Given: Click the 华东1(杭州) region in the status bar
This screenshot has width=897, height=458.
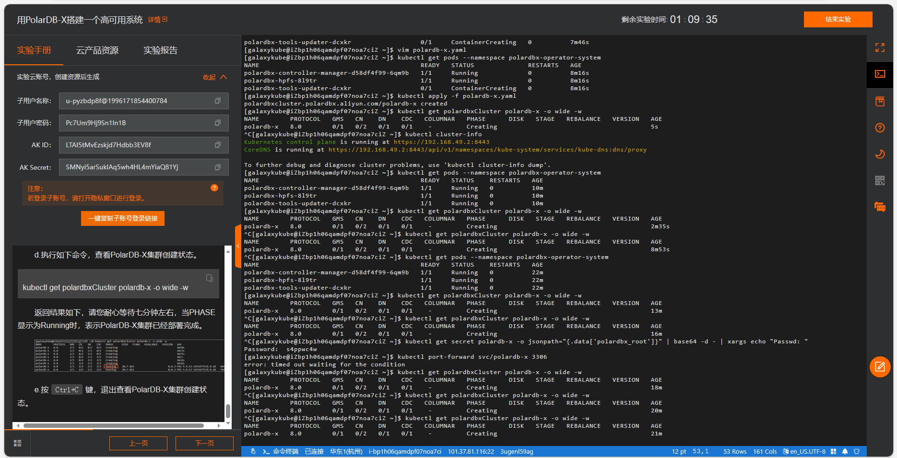Looking at the screenshot, I should point(346,451).
